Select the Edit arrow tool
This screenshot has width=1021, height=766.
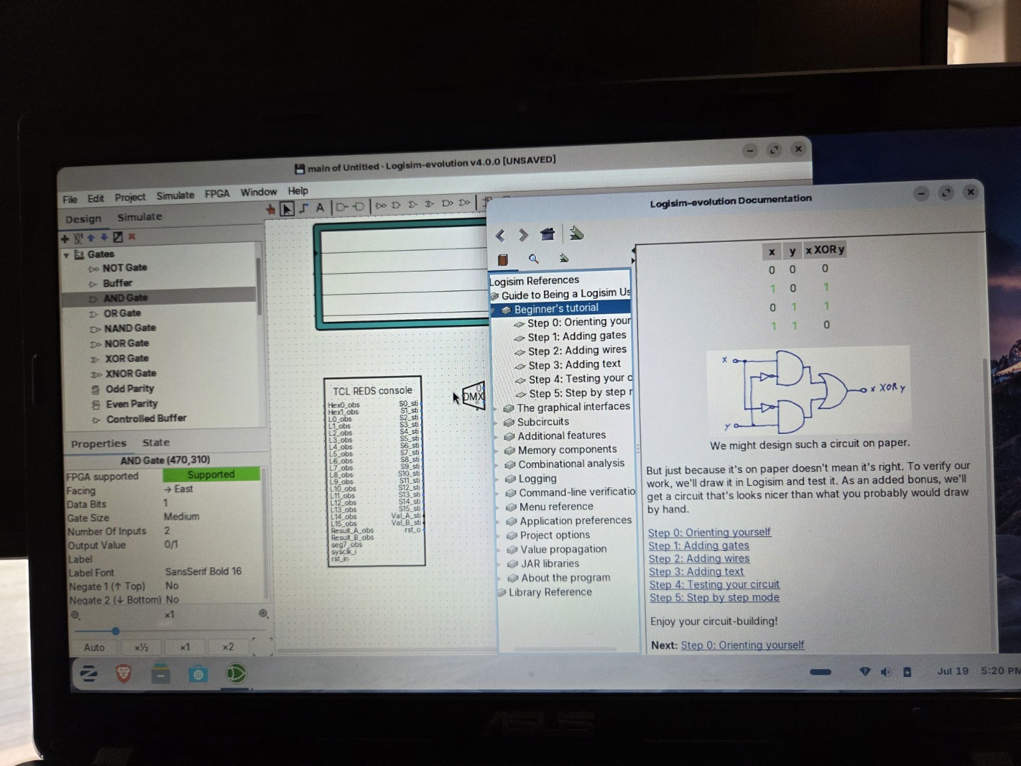click(287, 209)
